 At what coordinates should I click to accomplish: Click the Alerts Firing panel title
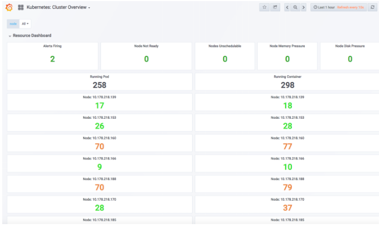click(x=52, y=46)
